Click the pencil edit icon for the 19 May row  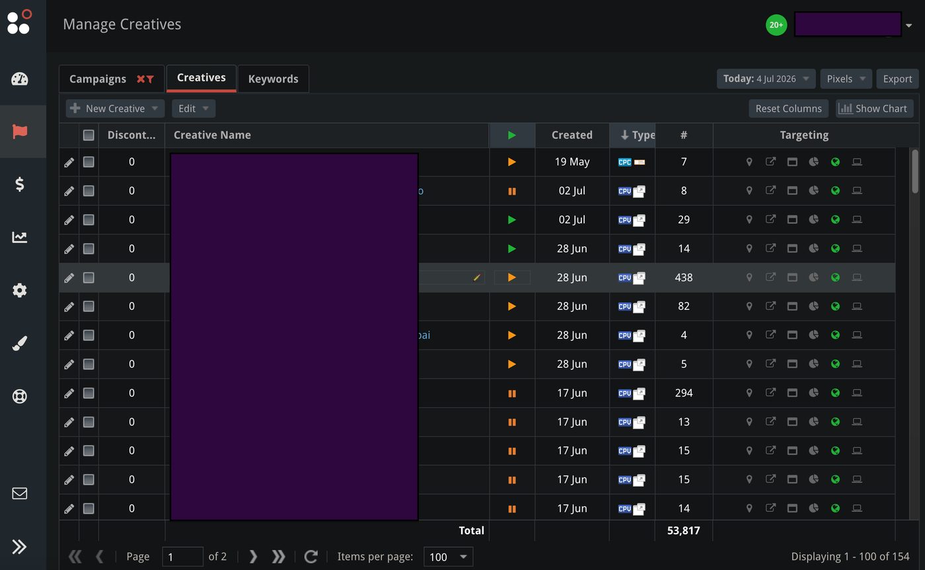point(69,162)
